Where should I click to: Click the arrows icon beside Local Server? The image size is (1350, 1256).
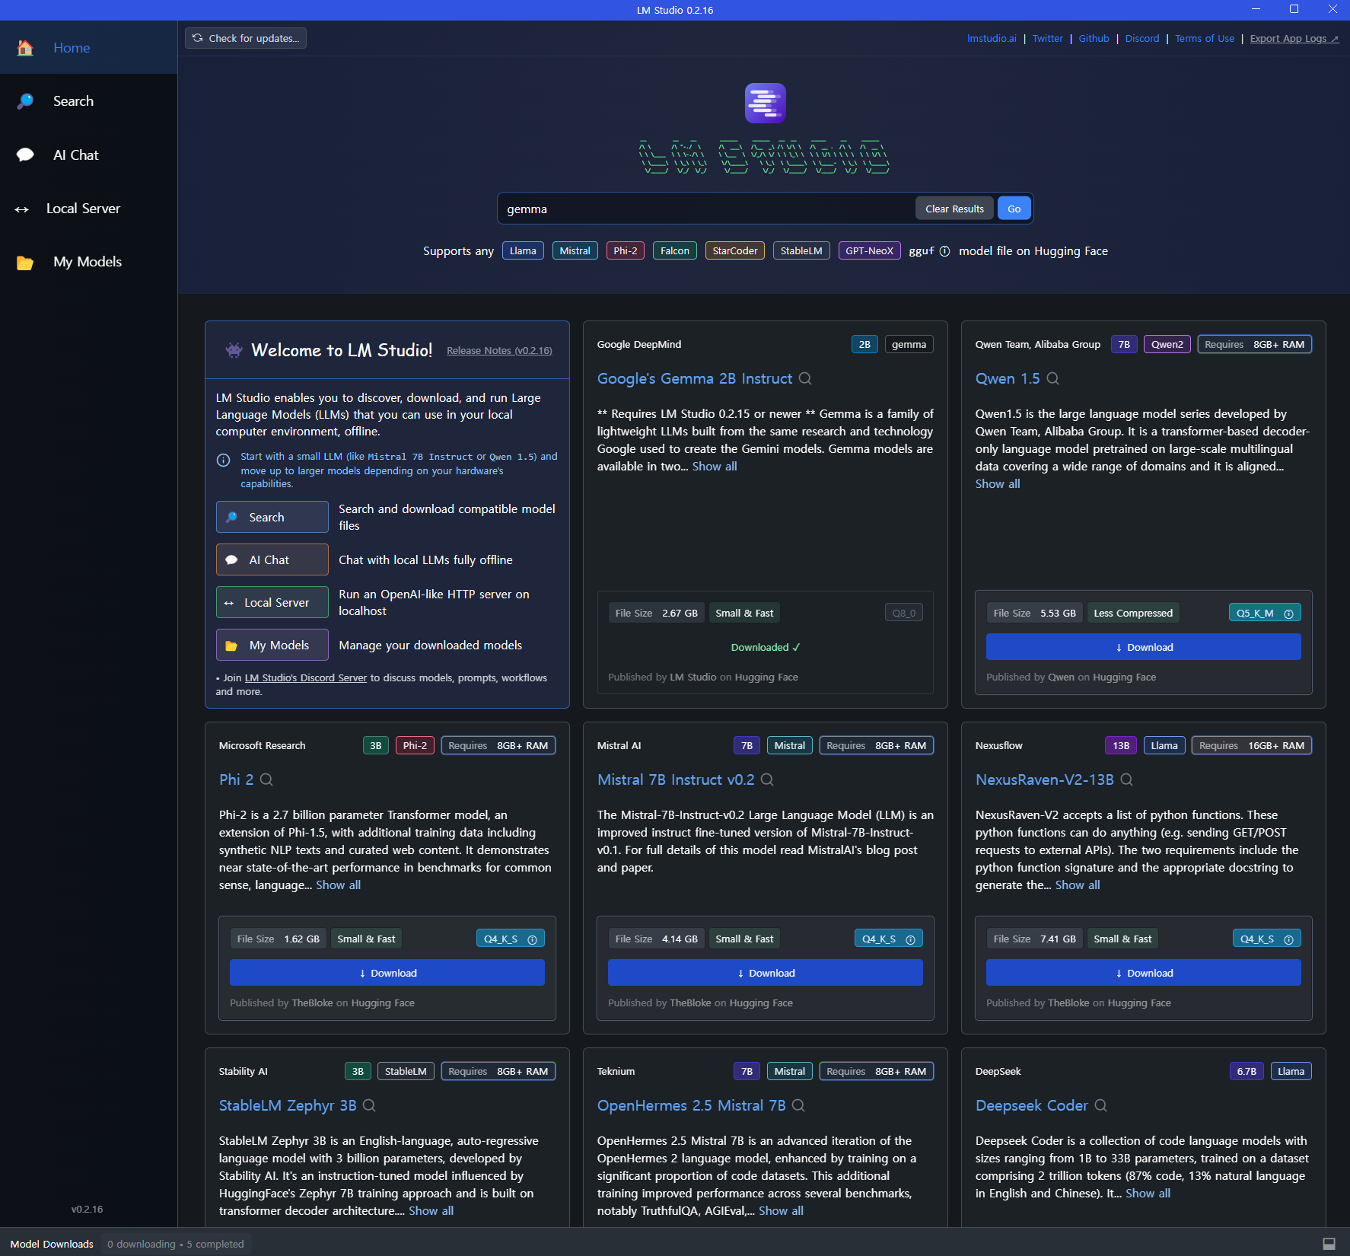pos(21,209)
